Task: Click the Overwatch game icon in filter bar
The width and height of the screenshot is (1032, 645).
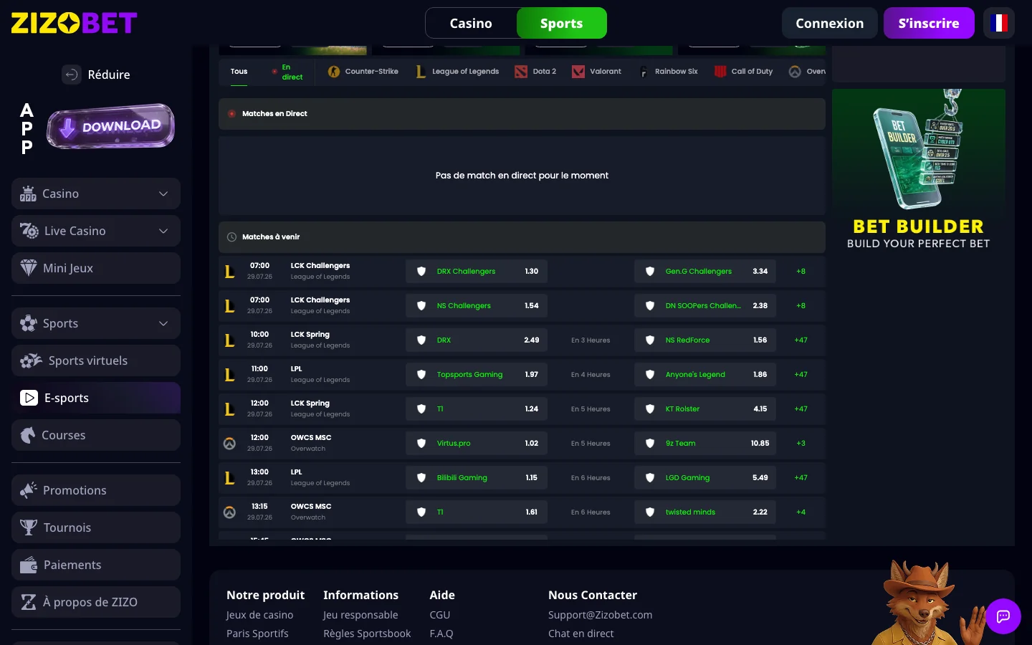Action: click(x=795, y=72)
